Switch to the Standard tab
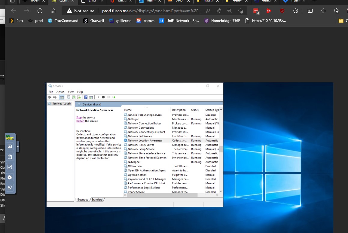 tap(97, 200)
